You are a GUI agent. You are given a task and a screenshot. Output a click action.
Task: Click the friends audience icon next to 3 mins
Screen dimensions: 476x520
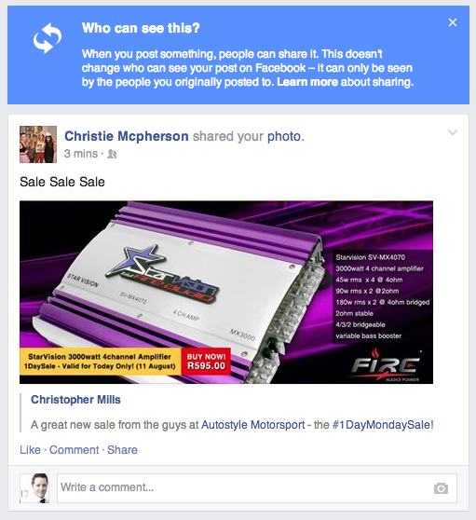click(x=112, y=154)
